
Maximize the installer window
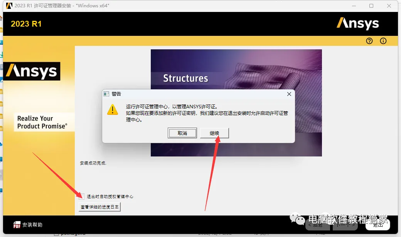pos(371,6)
